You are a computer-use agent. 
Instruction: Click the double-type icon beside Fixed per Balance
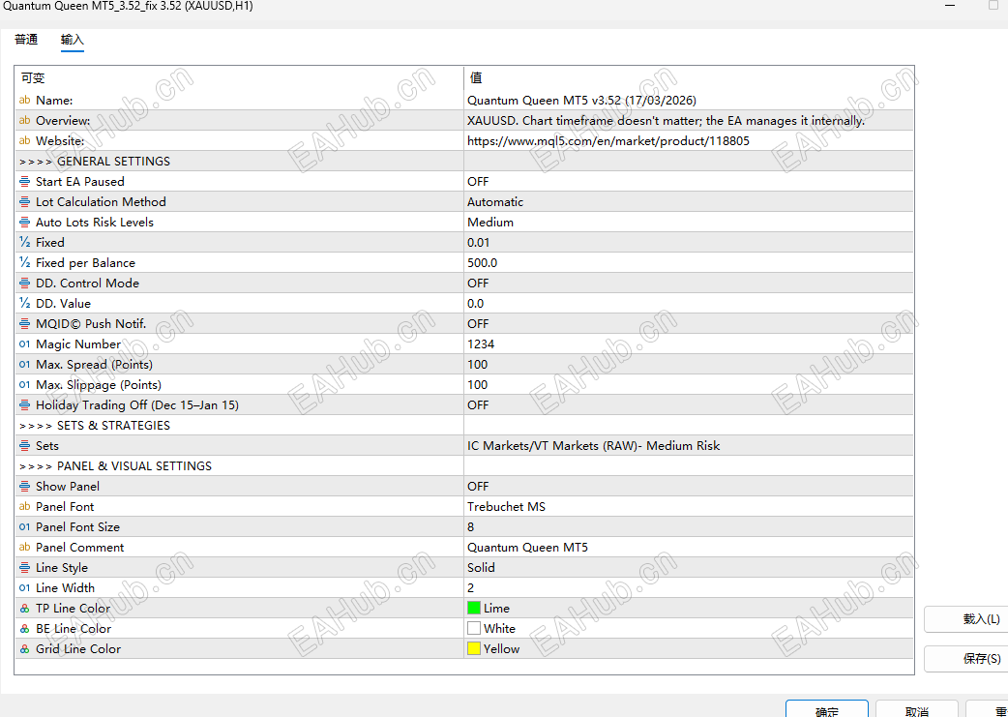click(24, 262)
